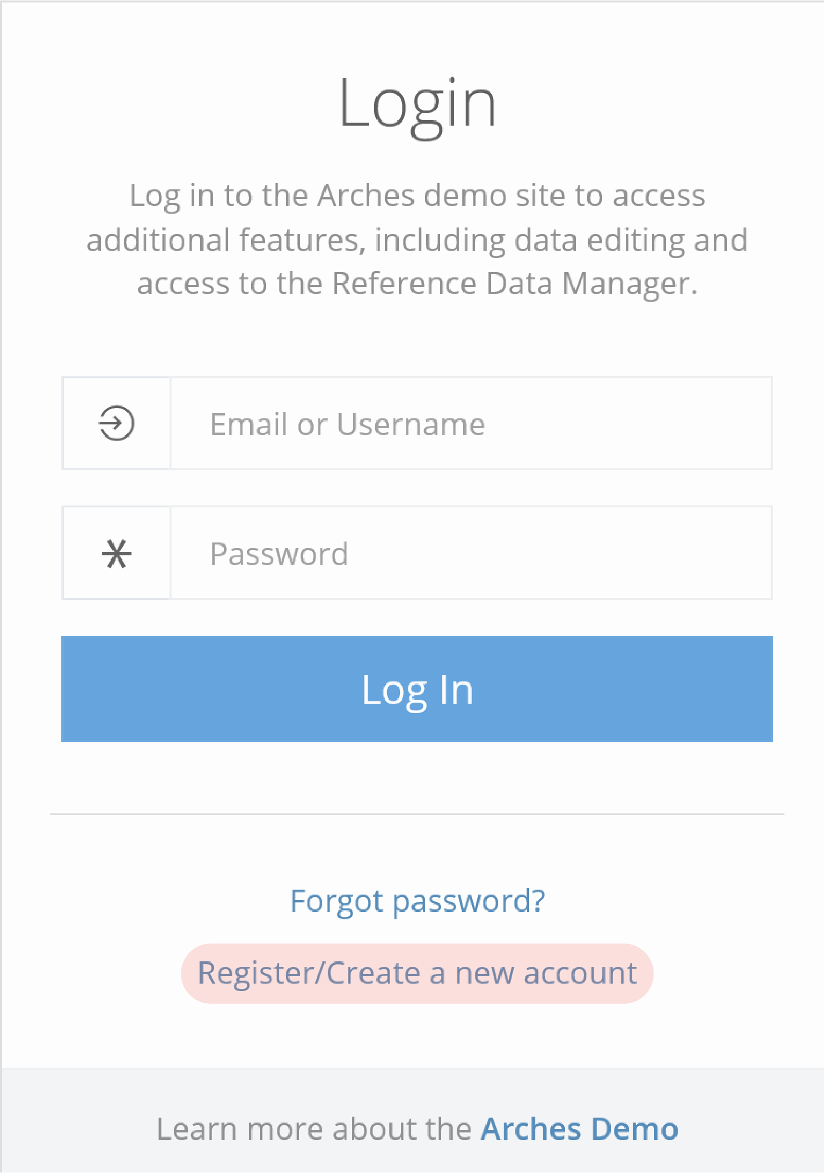This screenshot has height=1173, width=824.
Task: Click the 'Learn more about the' footer text
Action: tap(313, 1128)
